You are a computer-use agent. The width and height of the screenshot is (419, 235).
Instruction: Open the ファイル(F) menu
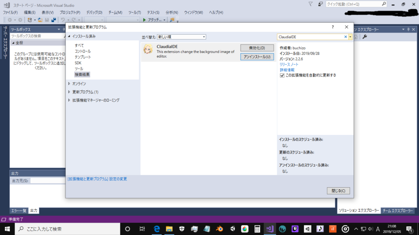[10, 13]
